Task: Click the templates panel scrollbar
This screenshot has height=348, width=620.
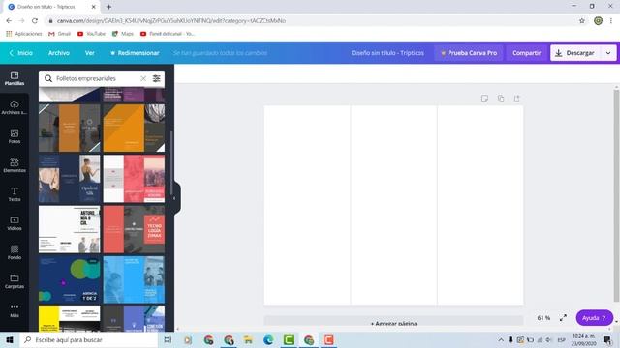Action: tap(171, 161)
